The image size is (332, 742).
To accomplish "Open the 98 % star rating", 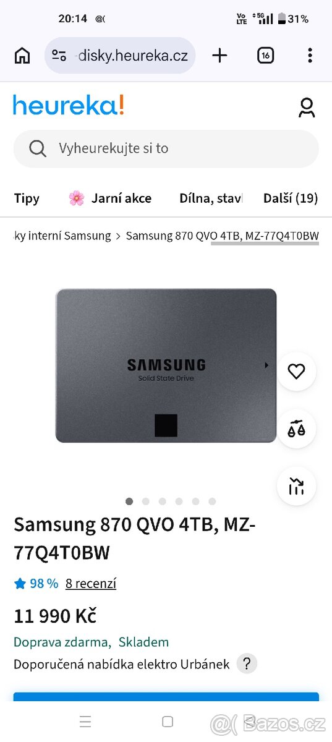I will tap(36, 583).
